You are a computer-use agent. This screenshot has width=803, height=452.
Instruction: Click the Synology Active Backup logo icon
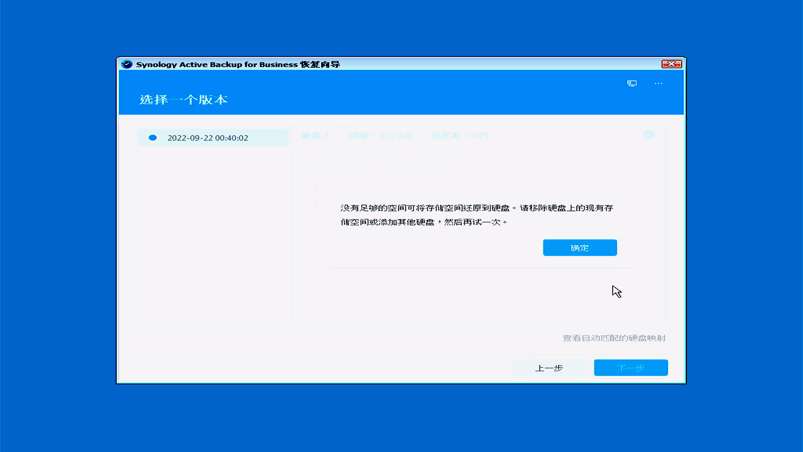(x=127, y=64)
